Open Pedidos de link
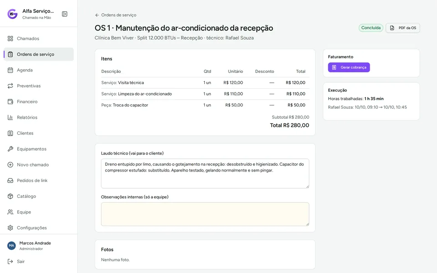The height and width of the screenshot is (273, 437). coord(38,181)
